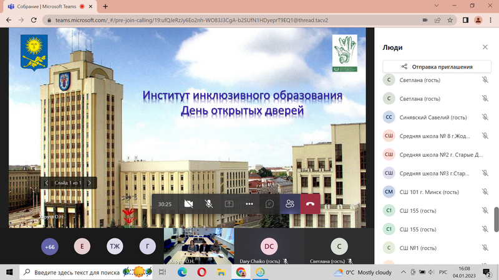Select Светлана (гость) video tile
This screenshot has height=280, width=499.
[x=339, y=246]
